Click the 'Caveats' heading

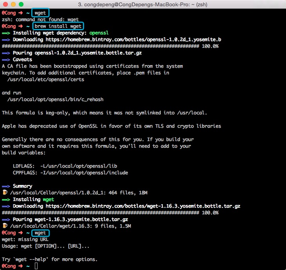[22, 60]
